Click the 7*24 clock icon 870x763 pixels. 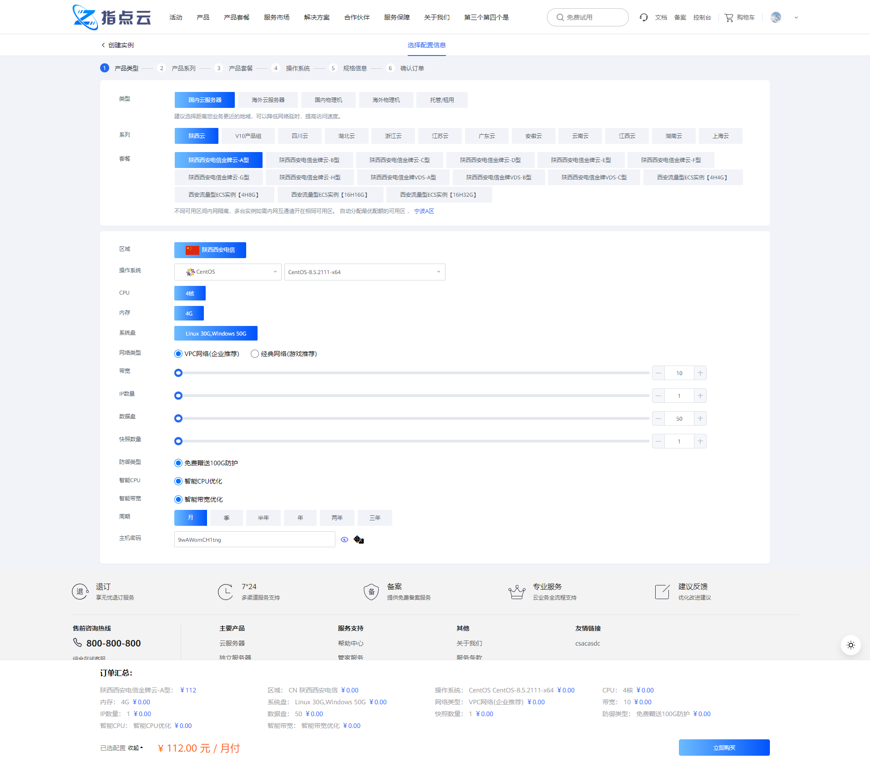point(226,591)
